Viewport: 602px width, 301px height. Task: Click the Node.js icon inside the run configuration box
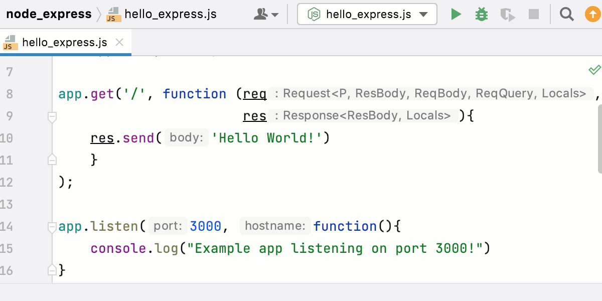pyautogui.click(x=314, y=14)
